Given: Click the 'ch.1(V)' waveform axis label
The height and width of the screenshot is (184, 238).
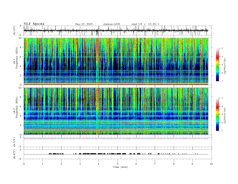Looking at the screenshot, I should coord(14,30).
